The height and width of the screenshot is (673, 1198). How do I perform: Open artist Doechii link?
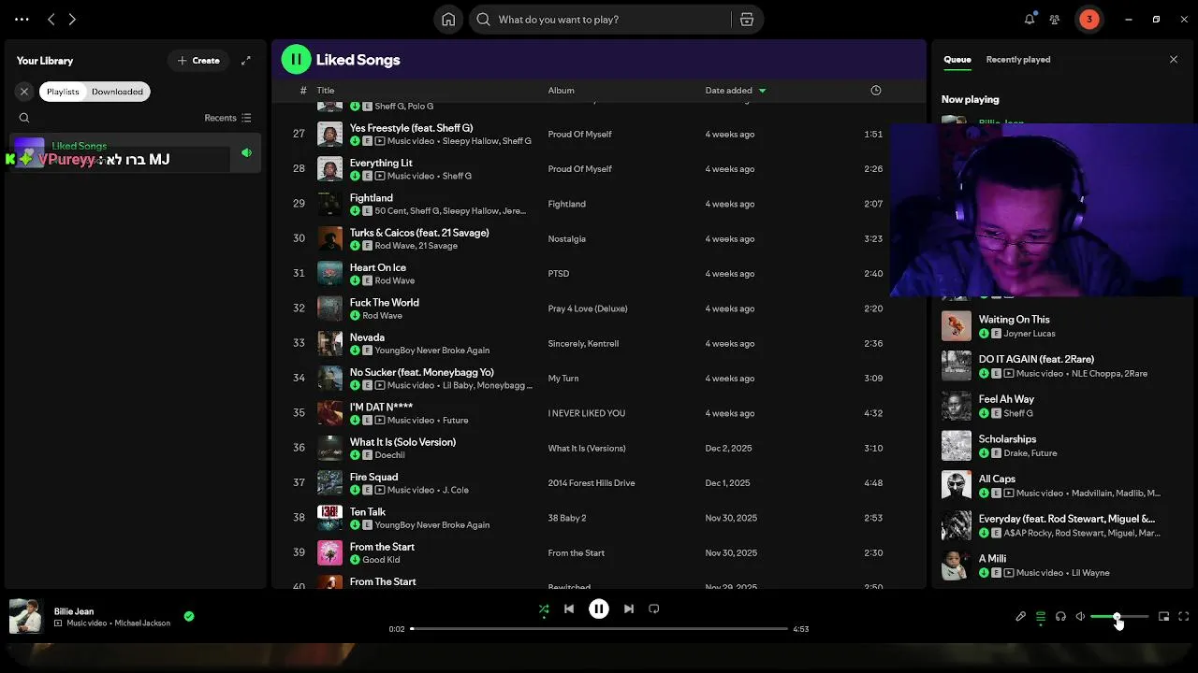(x=389, y=455)
